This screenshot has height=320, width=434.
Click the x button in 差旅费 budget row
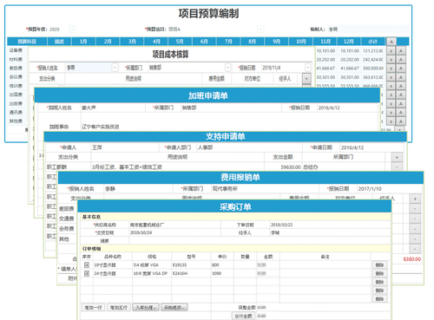point(391,69)
